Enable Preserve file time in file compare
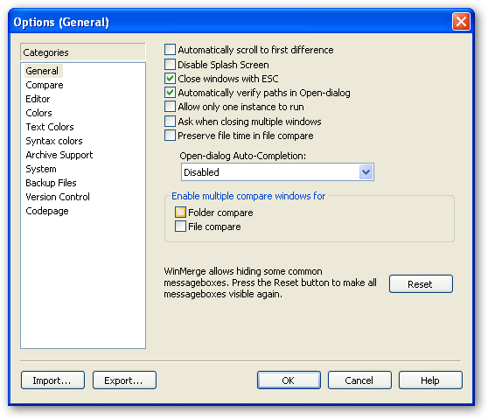 [x=170, y=136]
